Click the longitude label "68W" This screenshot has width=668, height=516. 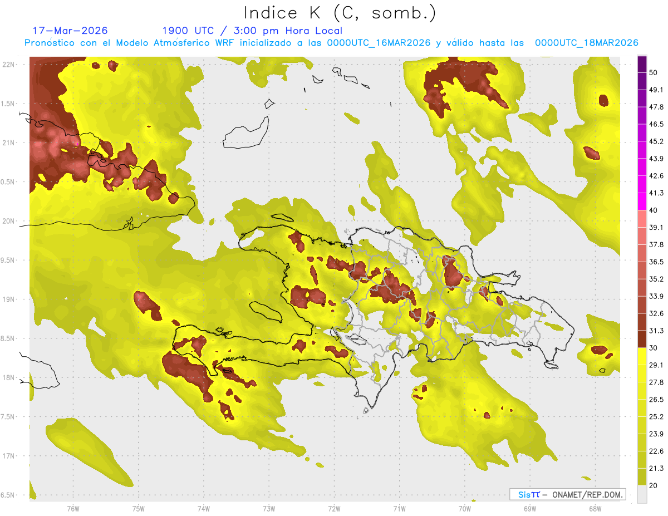coord(595,508)
